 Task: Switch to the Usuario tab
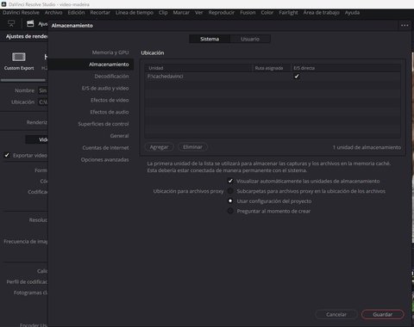[x=250, y=39]
